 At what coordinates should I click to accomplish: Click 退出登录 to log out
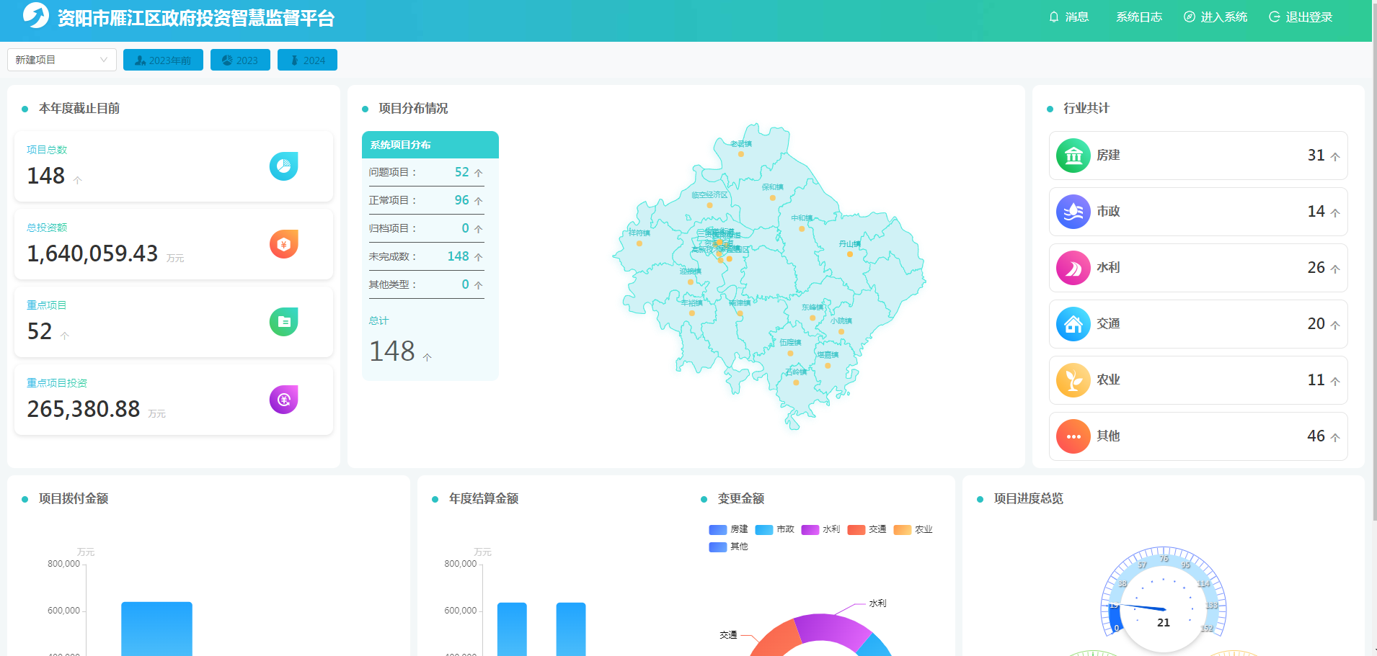pos(1301,17)
